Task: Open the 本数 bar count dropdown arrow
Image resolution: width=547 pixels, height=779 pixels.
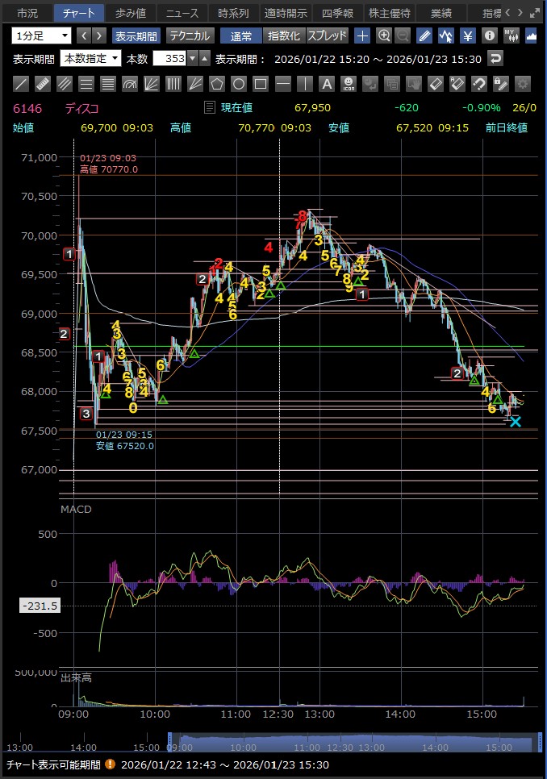Action: [204, 58]
